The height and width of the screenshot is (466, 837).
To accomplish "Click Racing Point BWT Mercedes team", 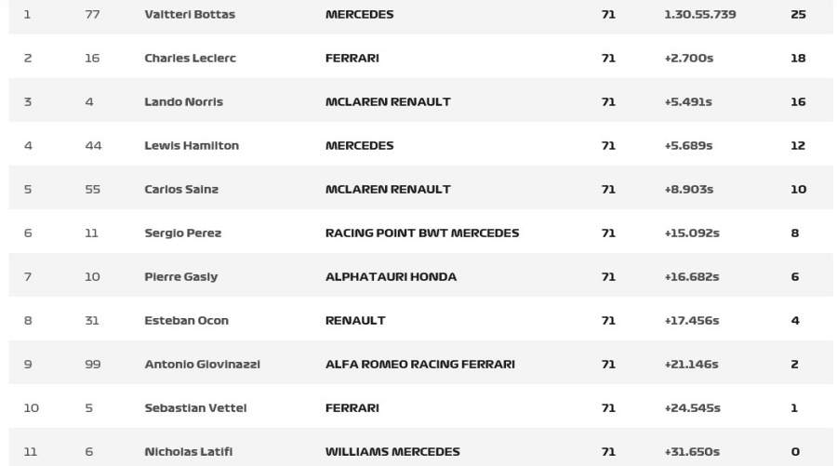I will [422, 233].
